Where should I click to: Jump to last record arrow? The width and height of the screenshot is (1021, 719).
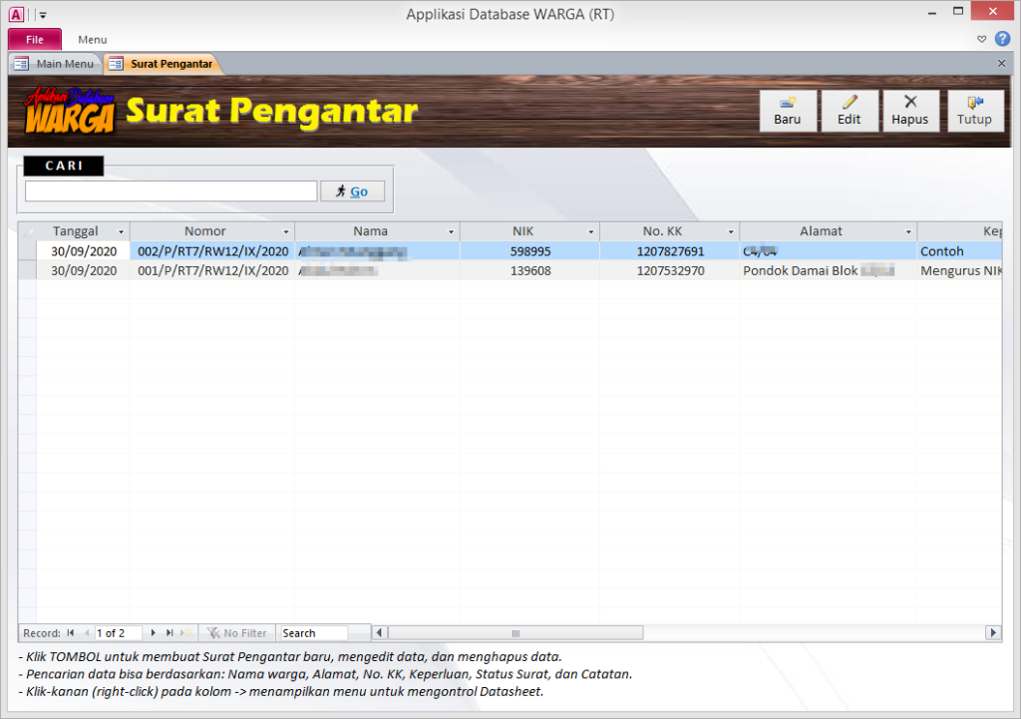(170, 633)
